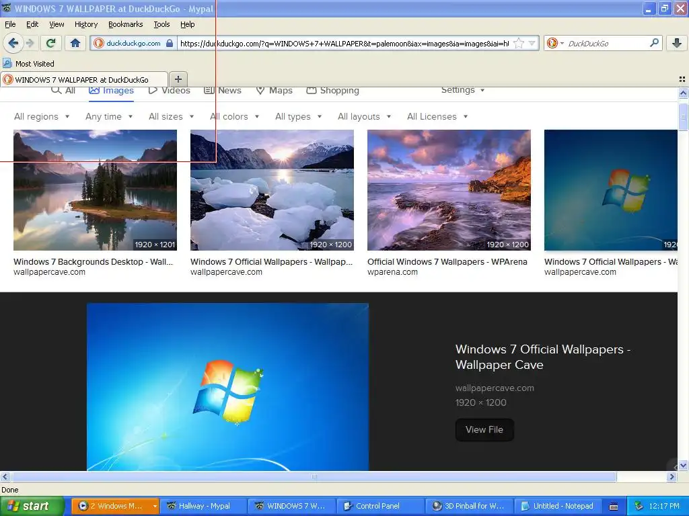The height and width of the screenshot is (516, 689).
Task: Click the horizontal scrollbar left arrow
Action: click(x=5, y=476)
